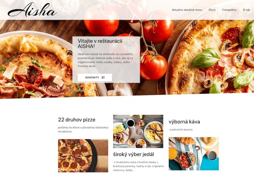The width and height of the screenshot is (254, 190).
Task: Click the 'Vitajte v reštaurácii AISHA!' heading
Action: (x=100, y=43)
